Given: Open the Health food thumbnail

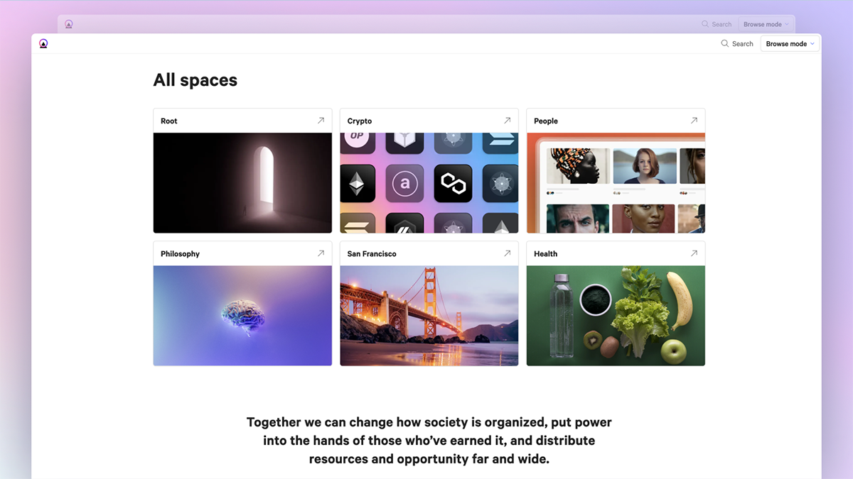Looking at the screenshot, I should [616, 315].
